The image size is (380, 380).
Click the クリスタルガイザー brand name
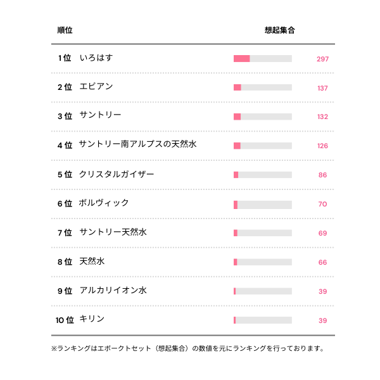tap(117, 174)
